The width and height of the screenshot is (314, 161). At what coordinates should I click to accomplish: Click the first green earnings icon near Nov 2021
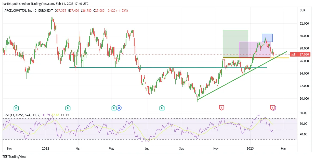(16, 108)
